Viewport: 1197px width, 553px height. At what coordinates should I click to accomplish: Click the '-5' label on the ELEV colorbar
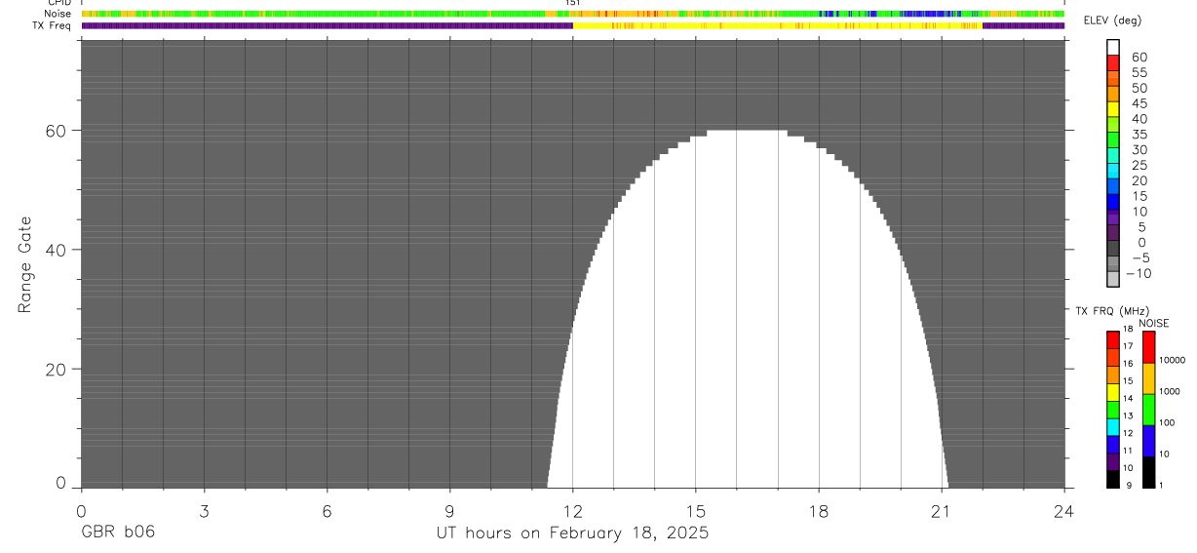[1139, 258]
